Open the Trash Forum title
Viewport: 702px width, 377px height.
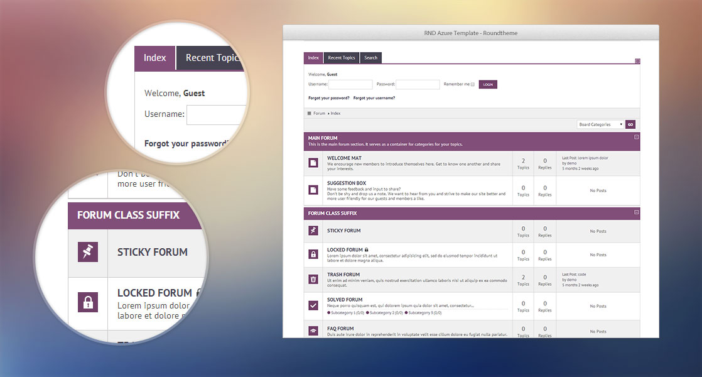click(343, 275)
